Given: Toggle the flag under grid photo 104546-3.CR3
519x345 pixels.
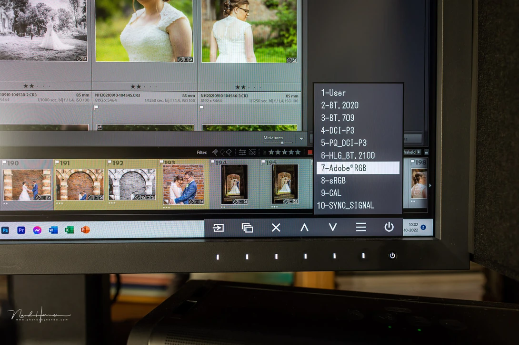Looking at the screenshot, I should click(x=201, y=108).
